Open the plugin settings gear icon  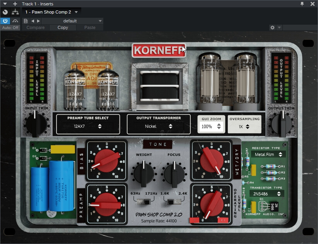click(272, 27)
